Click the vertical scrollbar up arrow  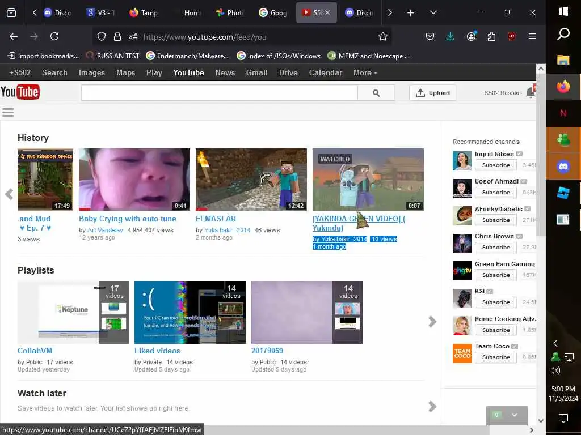pyautogui.click(x=541, y=69)
